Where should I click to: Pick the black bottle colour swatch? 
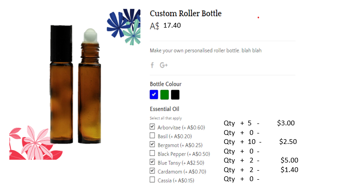[175, 95]
